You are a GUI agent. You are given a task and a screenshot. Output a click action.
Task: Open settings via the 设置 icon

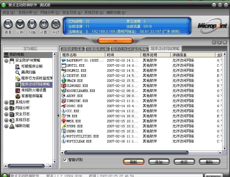pyautogui.click(x=44, y=24)
